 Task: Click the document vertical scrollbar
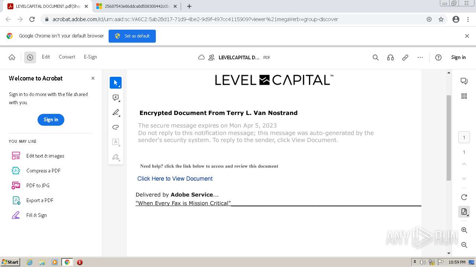[448, 137]
